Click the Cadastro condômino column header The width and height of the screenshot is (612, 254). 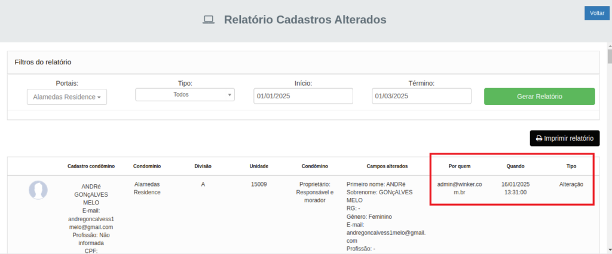pos(91,166)
